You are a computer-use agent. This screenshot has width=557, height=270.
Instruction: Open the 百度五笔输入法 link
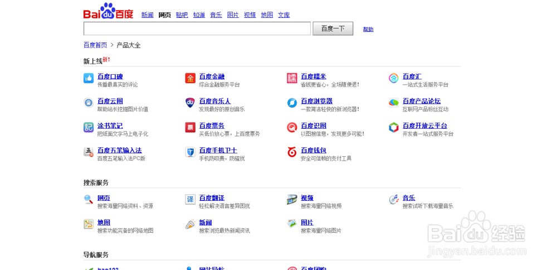[120, 150]
